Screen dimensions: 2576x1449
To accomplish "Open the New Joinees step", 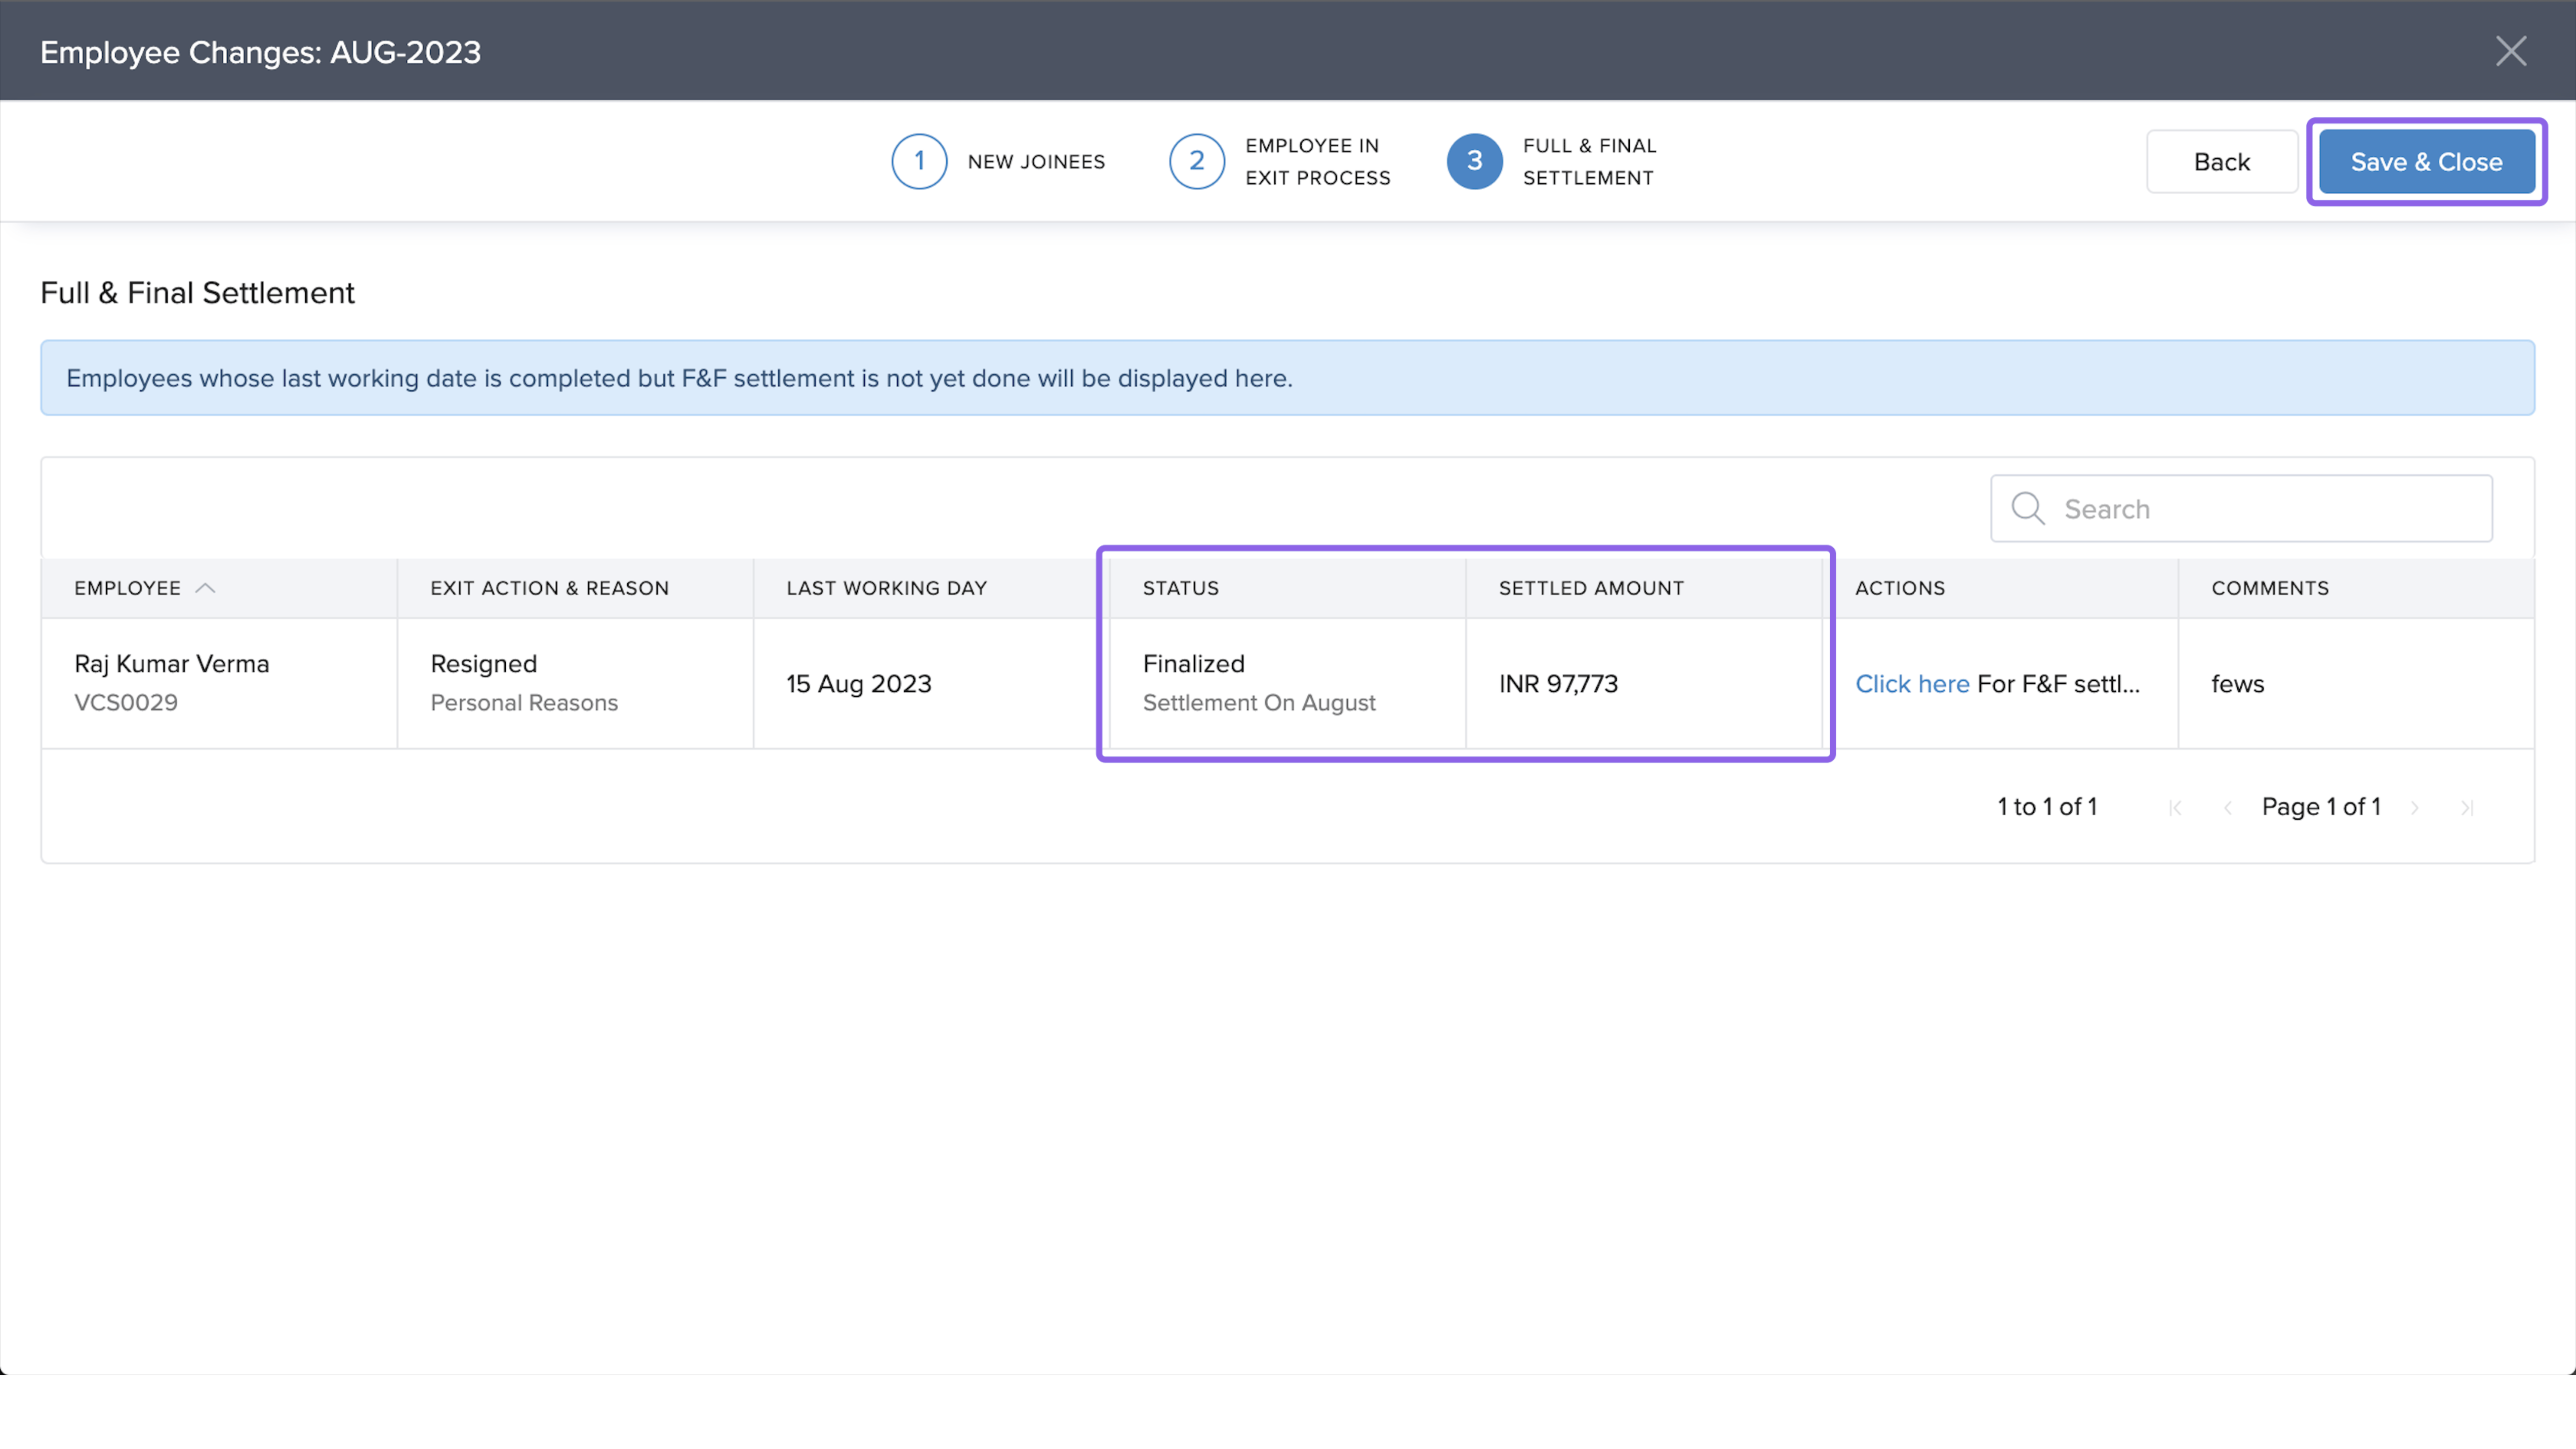I will [1036, 161].
